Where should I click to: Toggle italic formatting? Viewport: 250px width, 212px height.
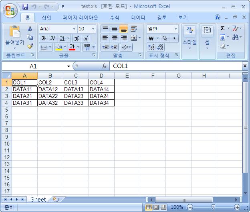coord(53,38)
